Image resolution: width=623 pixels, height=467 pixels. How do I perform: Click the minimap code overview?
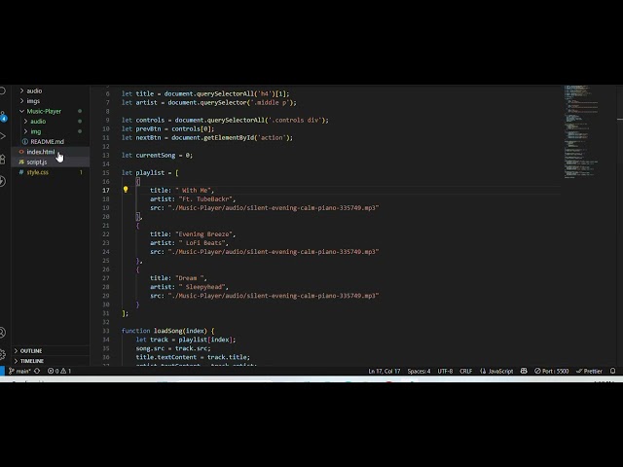click(581, 131)
